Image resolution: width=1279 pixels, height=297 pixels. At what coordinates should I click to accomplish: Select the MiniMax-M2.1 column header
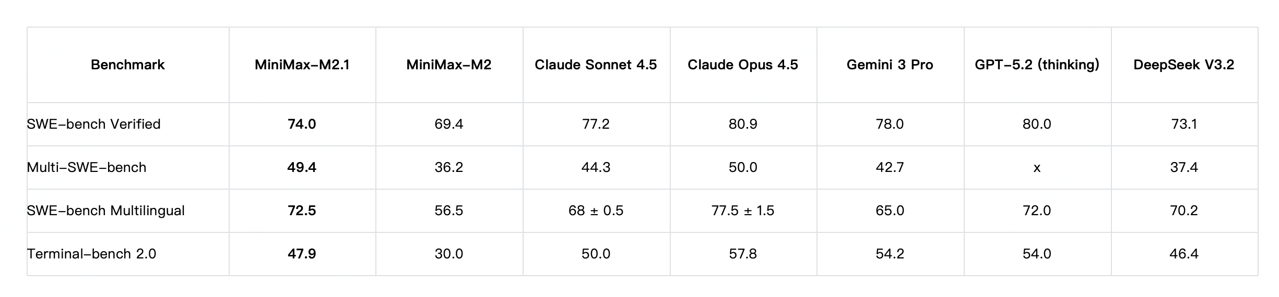click(302, 65)
